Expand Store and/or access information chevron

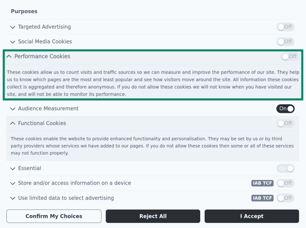(13, 183)
